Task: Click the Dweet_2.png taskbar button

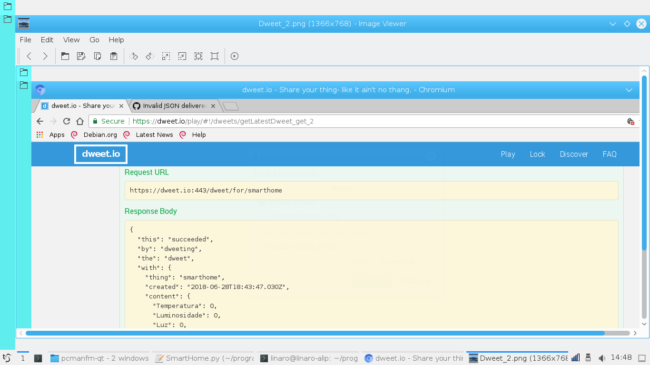Action: tap(517, 358)
